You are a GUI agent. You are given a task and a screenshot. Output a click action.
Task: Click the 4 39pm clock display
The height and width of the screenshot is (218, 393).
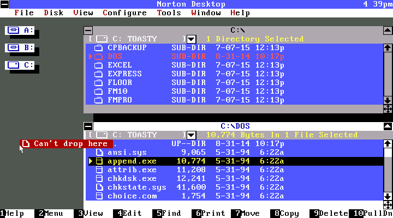click(378, 4)
